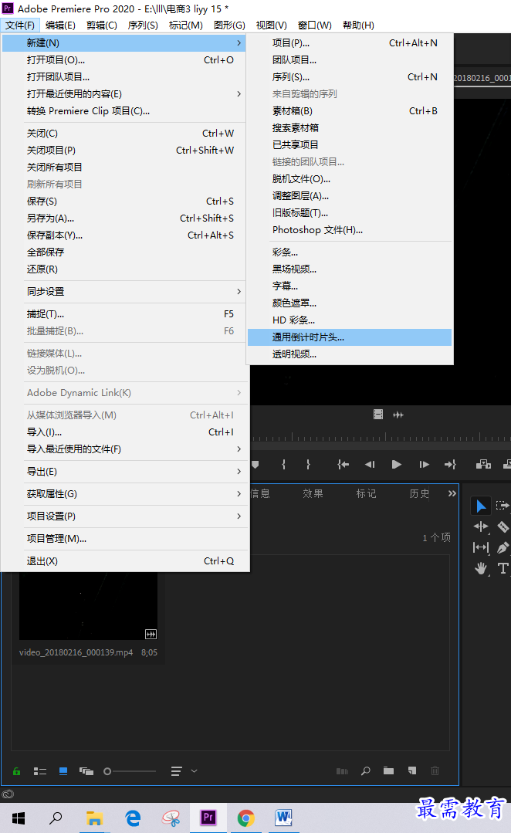Switch to the 标记 panel tab
The height and width of the screenshot is (833, 511).
366,493
